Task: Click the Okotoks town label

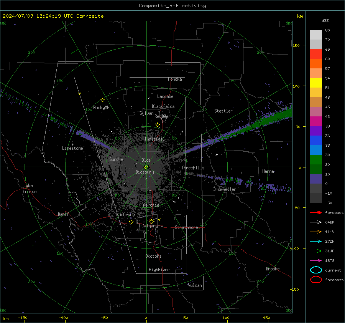Action: click(x=153, y=256)
